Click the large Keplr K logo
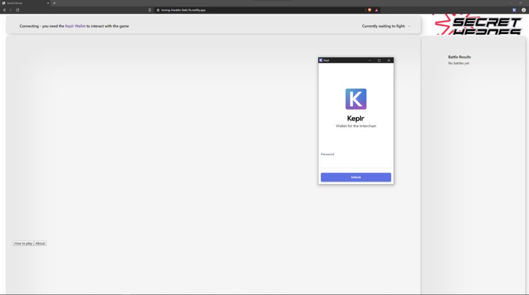The width and height of the screenshot is (529, 295). tap(356, 99)
